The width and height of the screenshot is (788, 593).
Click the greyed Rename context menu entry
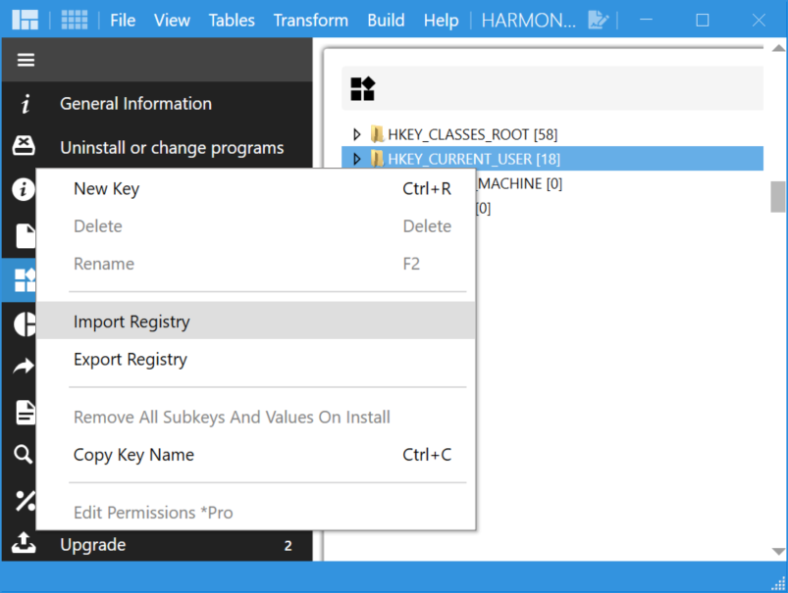(256, 264)
